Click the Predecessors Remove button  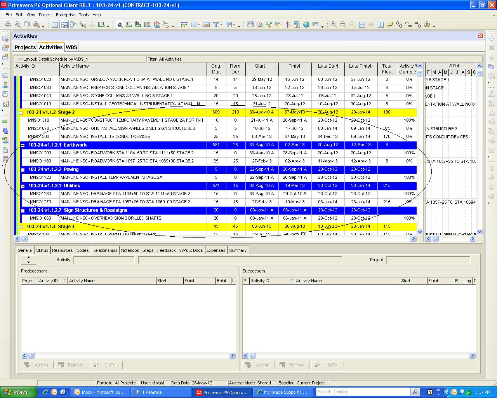pyautogui.click(x=71, y=365)
